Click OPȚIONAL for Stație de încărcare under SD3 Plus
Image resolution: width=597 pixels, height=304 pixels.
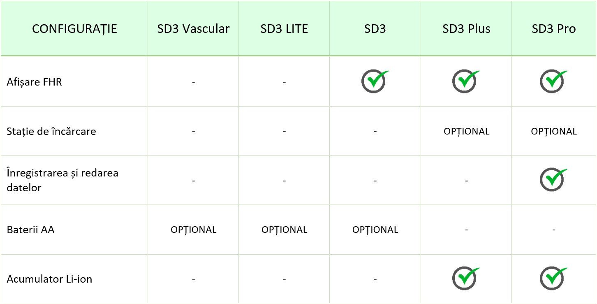[x=467, y=132]
